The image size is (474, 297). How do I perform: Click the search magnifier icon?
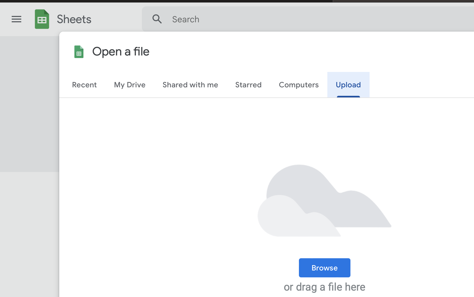[157, 19]
